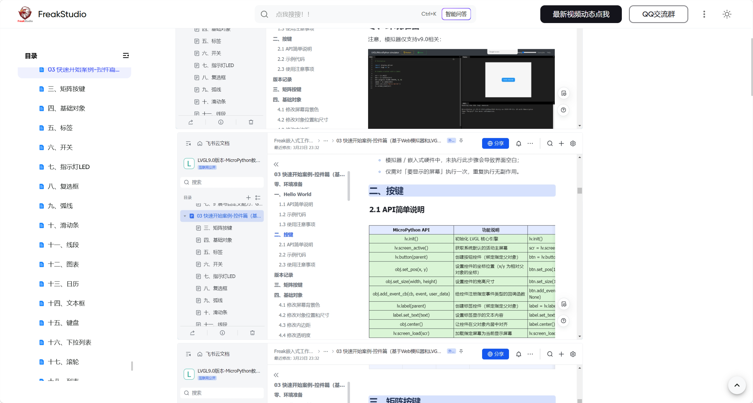Viewport: 753px width, 403px height.
Task: Open 最新视频动态点我 button
Action: click(581, 14)
